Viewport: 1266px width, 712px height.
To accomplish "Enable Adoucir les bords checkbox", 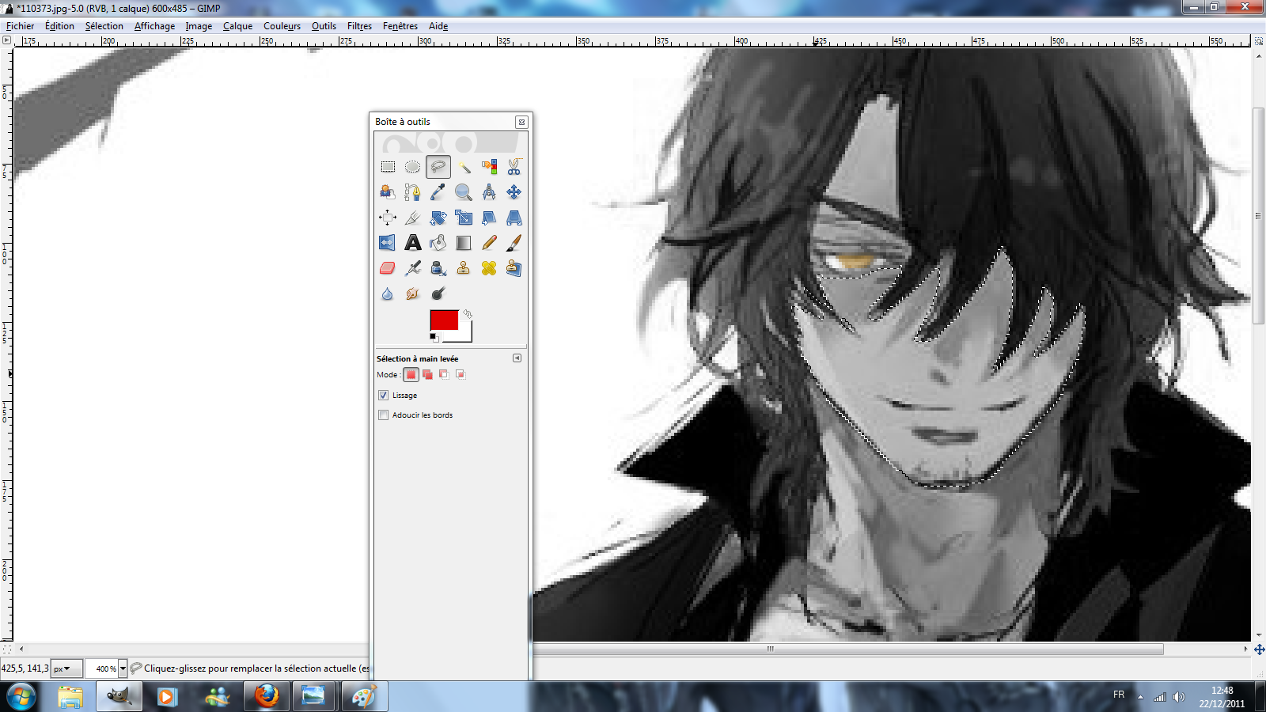I will coord(384,415).
